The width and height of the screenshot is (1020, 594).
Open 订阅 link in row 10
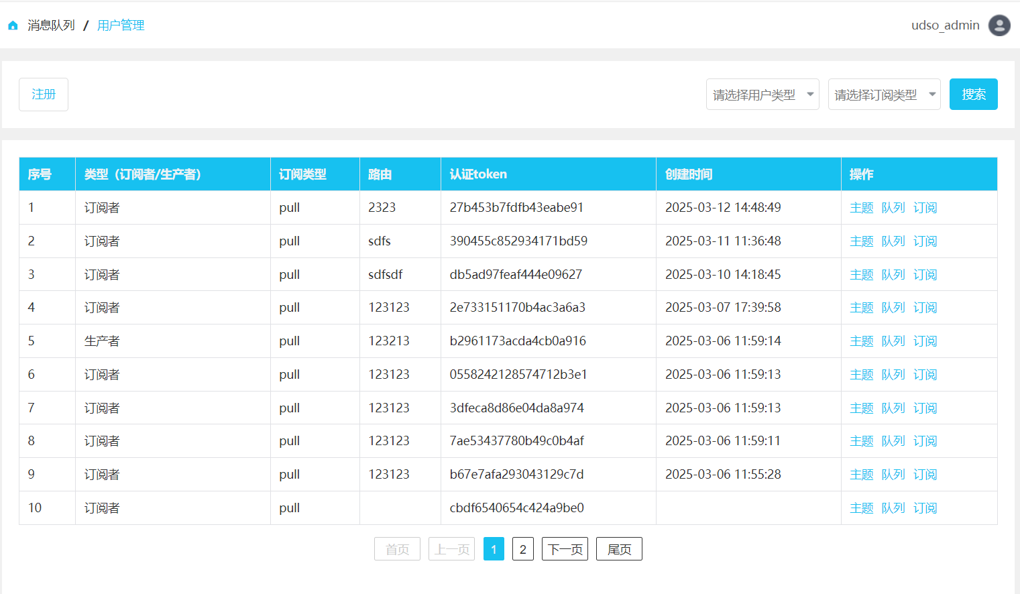925,508
